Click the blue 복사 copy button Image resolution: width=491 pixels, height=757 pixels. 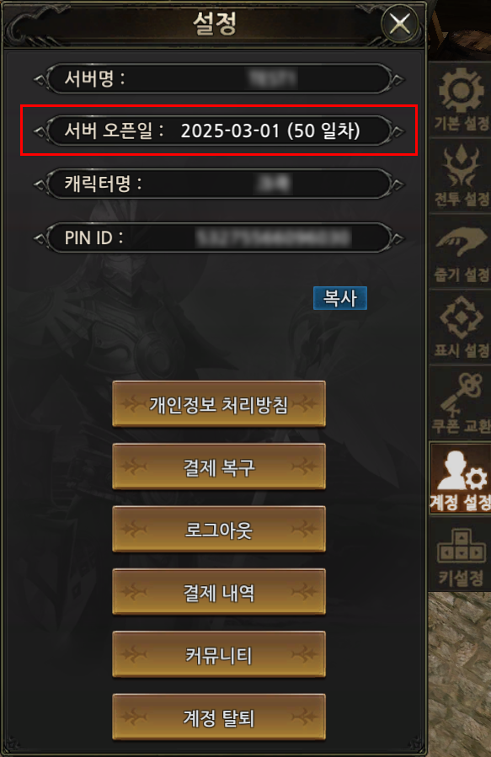pyautogui.click(x=340, y=298)
